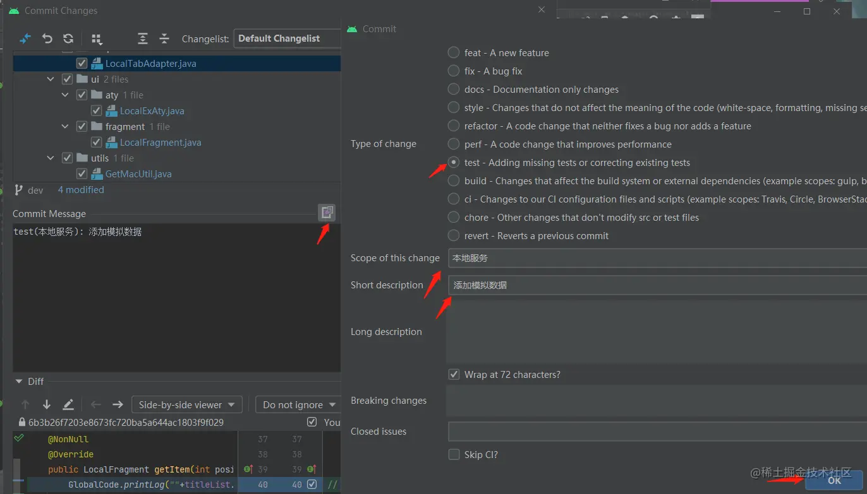867x494 pixels.
Task: Select the 'revert' radio button
Action: pyautogui.click(x=454, y=235)
